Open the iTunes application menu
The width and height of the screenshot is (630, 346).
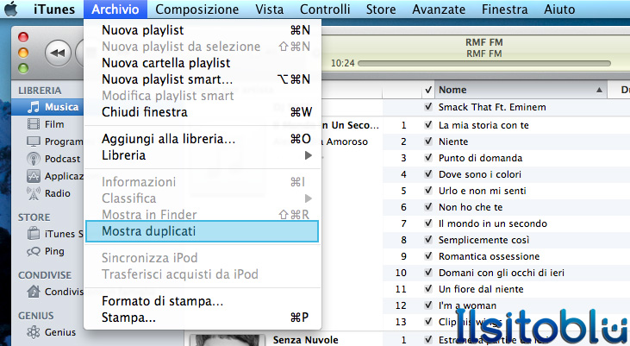pos(54,9)
